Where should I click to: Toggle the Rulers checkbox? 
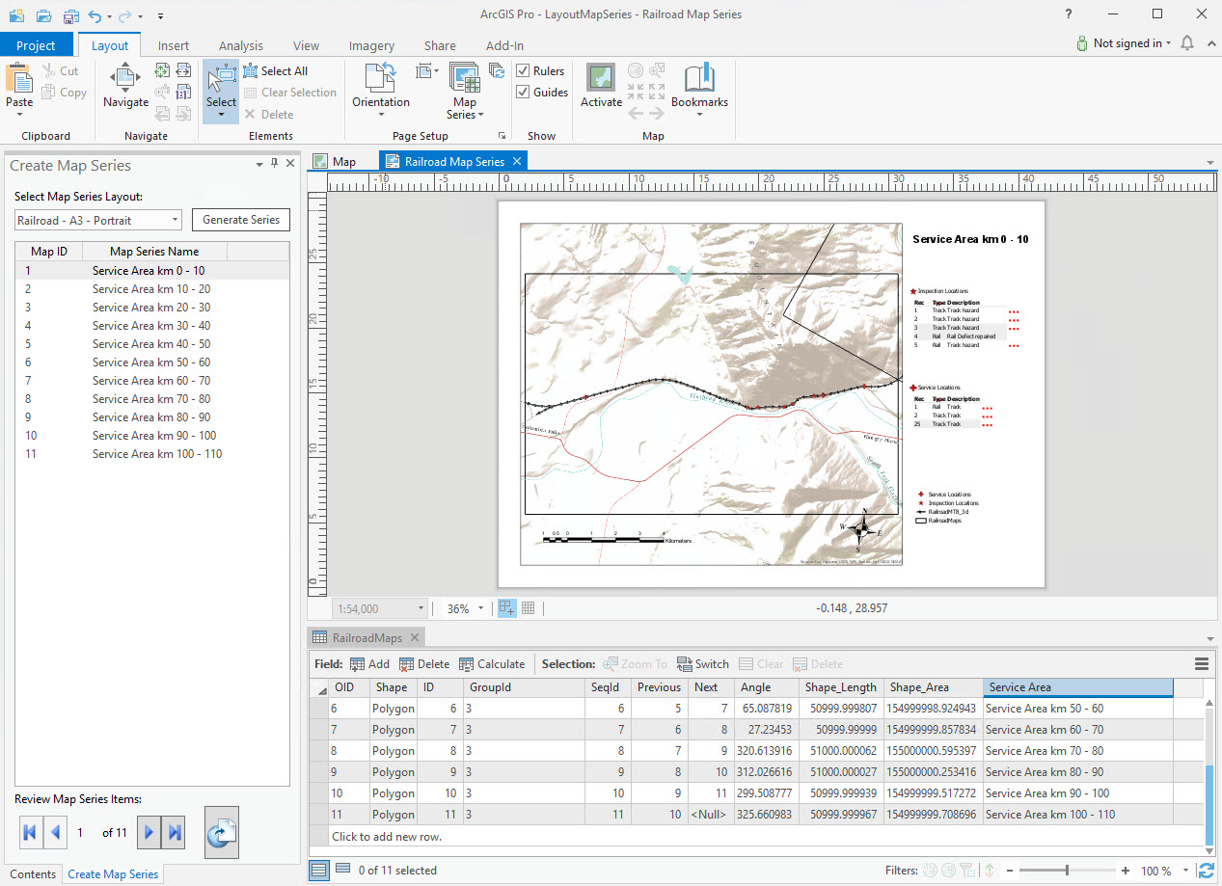coord(523,71)
